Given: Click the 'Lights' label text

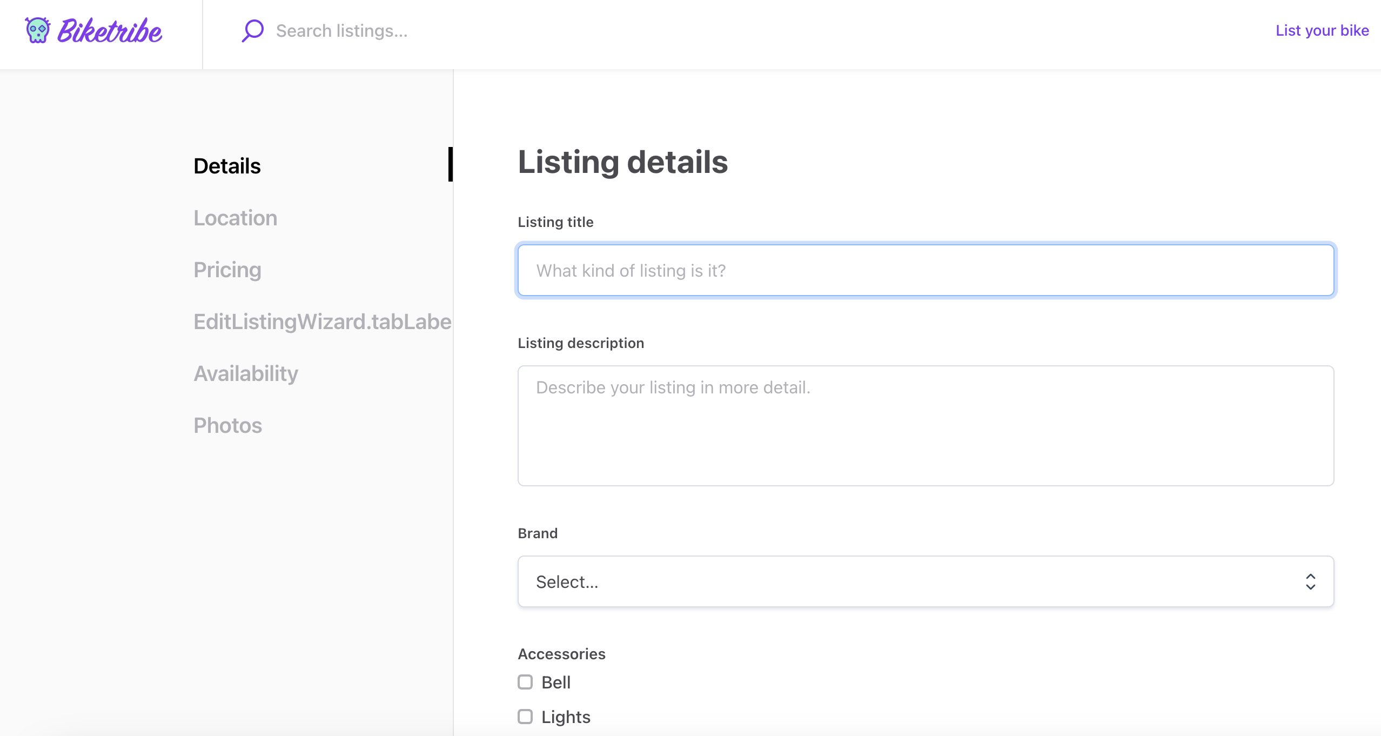Looking at the screenshot, I should tap(565, 717).
